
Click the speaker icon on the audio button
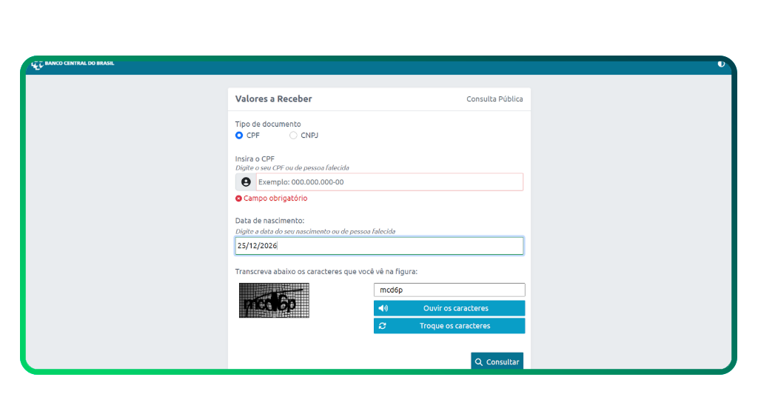(x=383, y=308)
